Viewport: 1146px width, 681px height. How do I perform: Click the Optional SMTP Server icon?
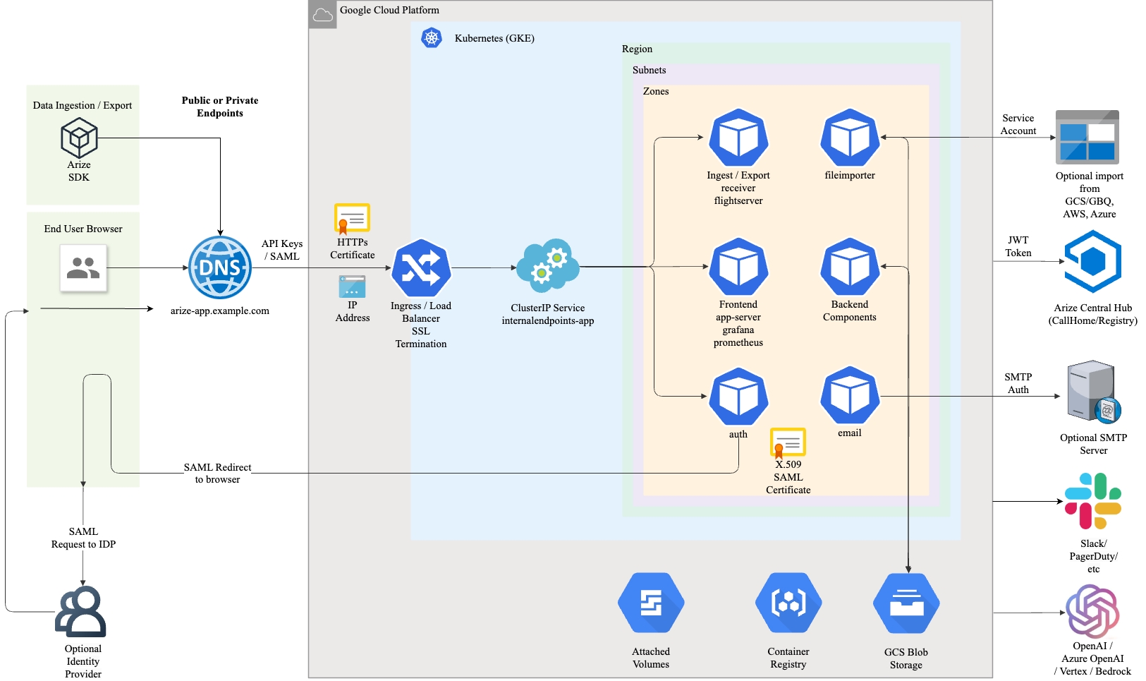(1092, 392)
